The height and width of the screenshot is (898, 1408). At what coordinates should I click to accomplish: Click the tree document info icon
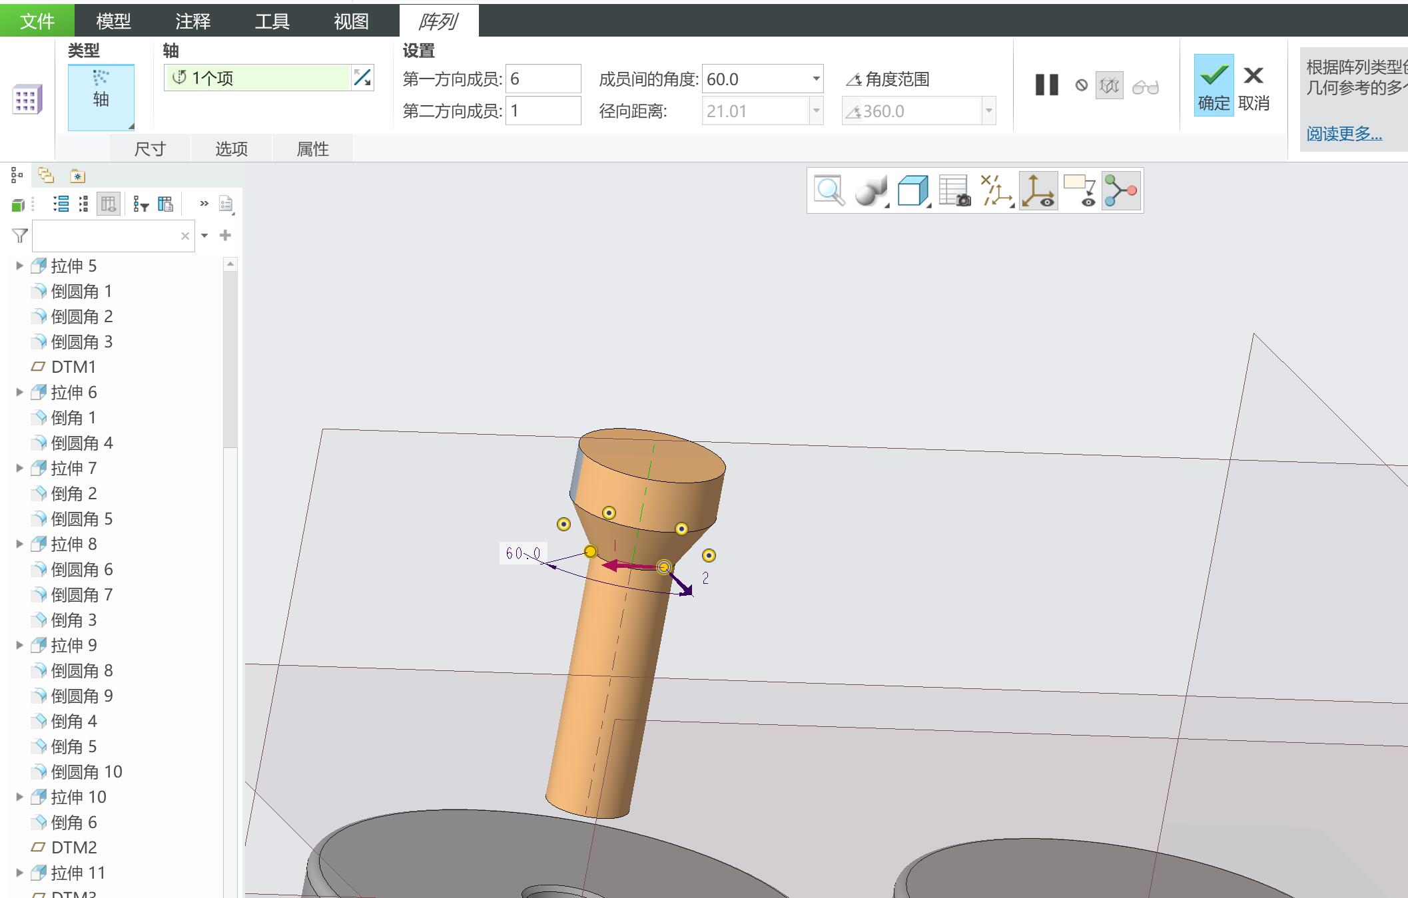click(x=226, y=204)
